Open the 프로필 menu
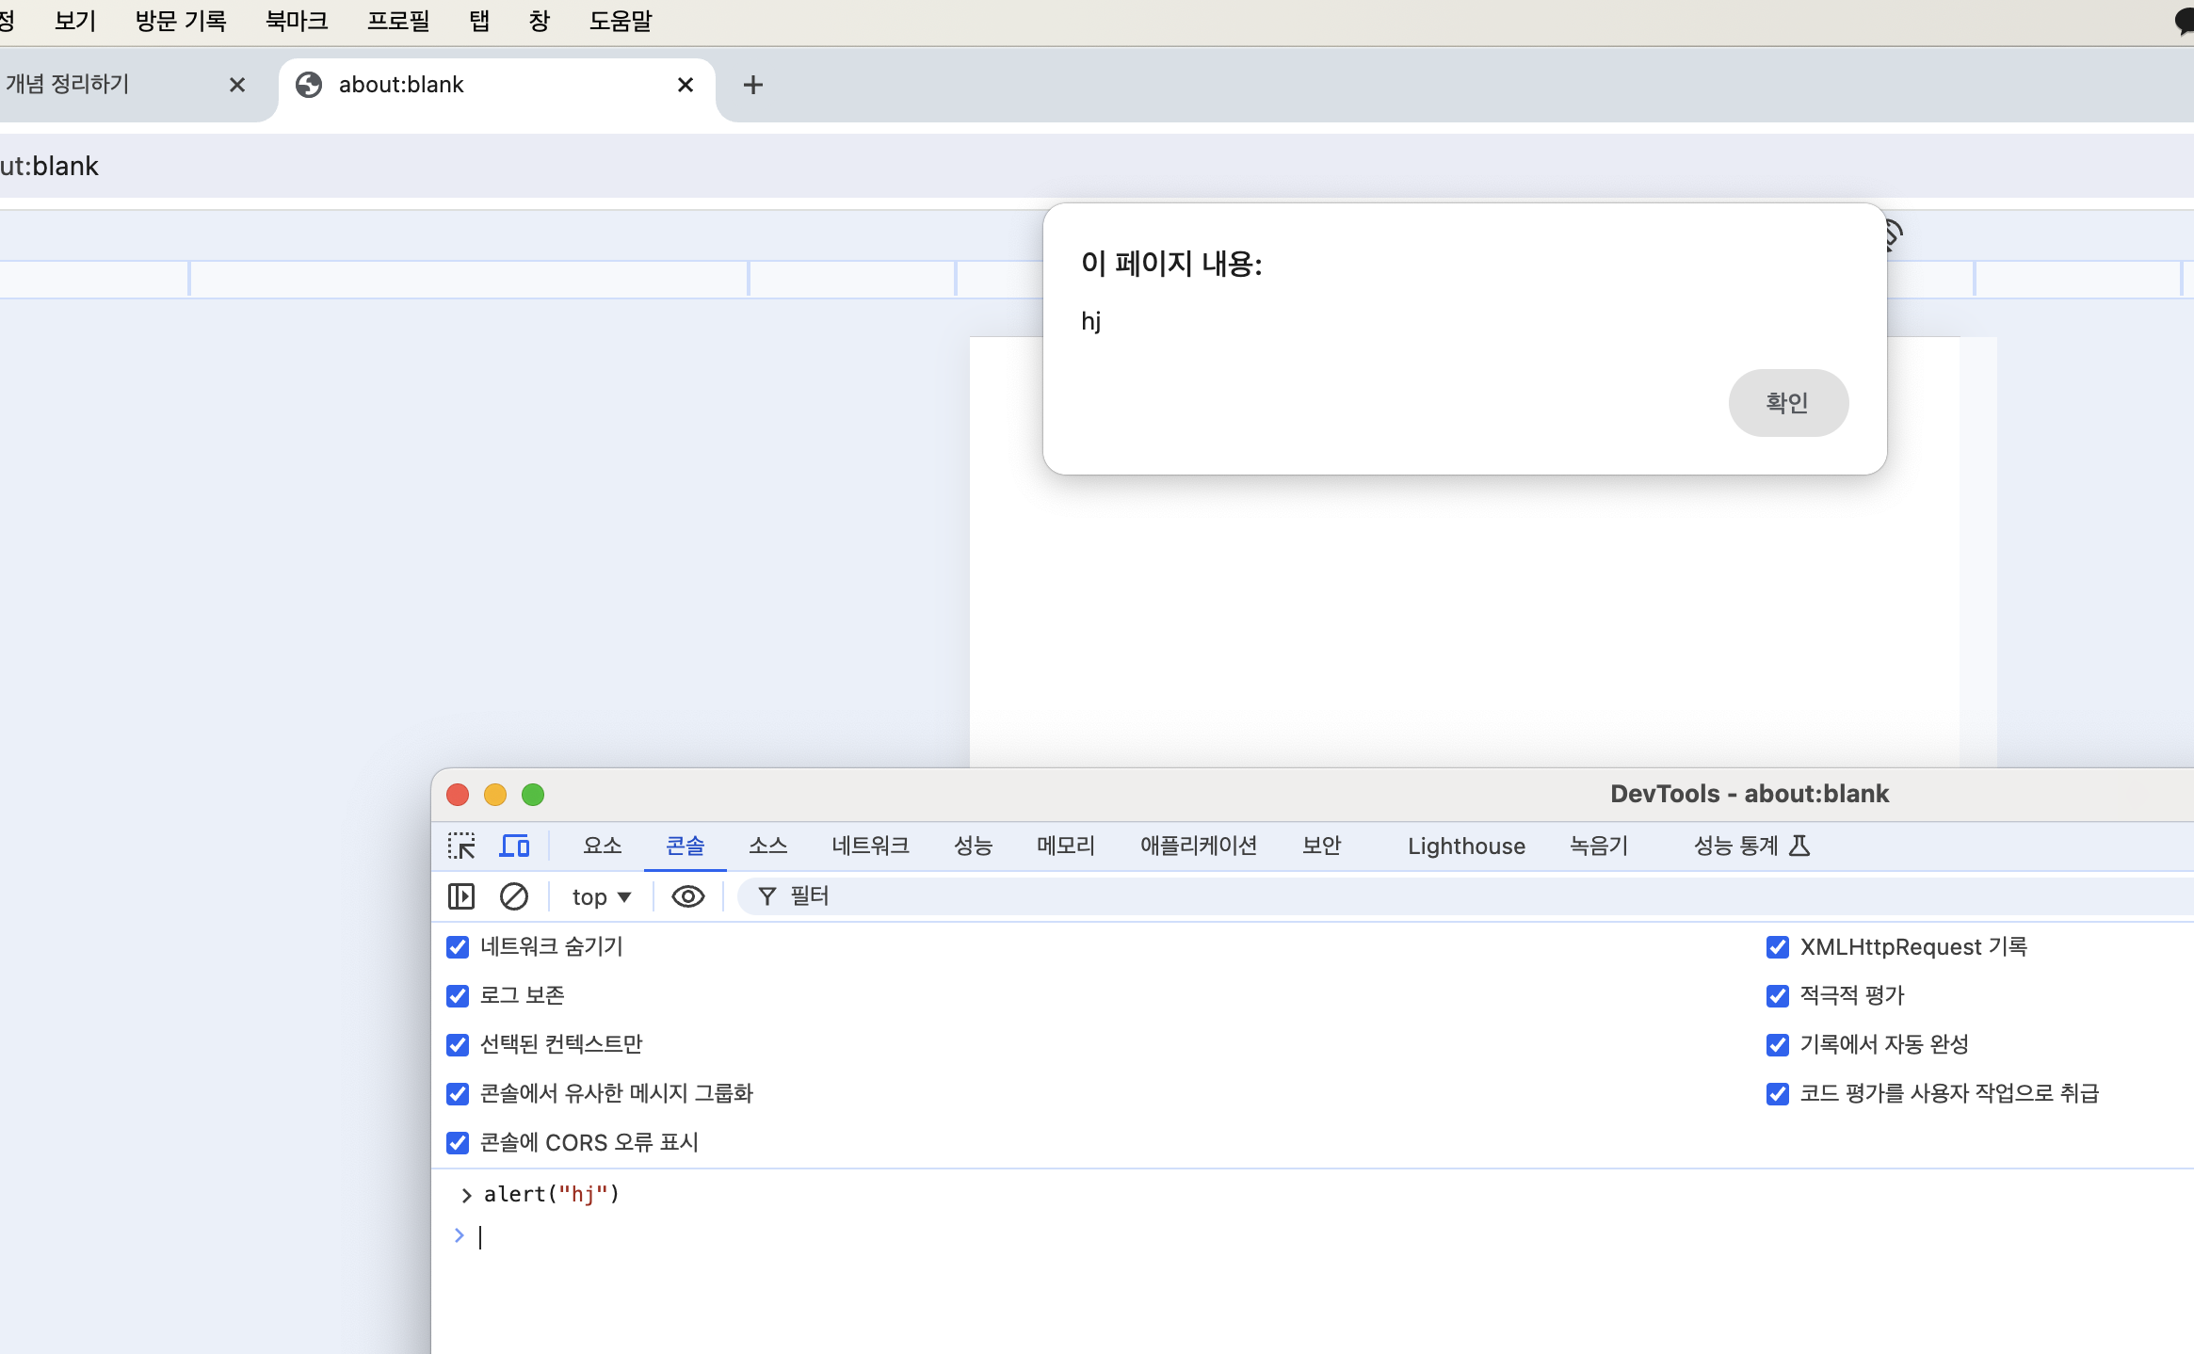This screenshot has height=1354, width=2194. tap(398, 21)
